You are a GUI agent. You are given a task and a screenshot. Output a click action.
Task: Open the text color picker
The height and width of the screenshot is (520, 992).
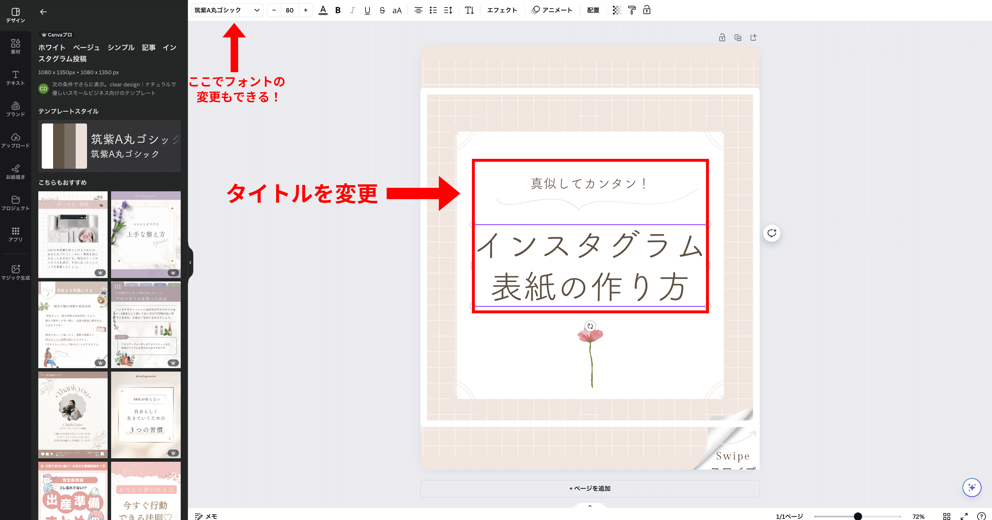323,10
